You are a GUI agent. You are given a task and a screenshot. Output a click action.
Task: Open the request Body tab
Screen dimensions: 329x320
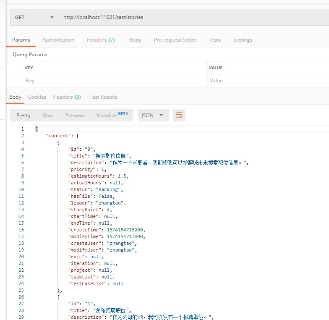pyautogui.click(x=135, y=40)
